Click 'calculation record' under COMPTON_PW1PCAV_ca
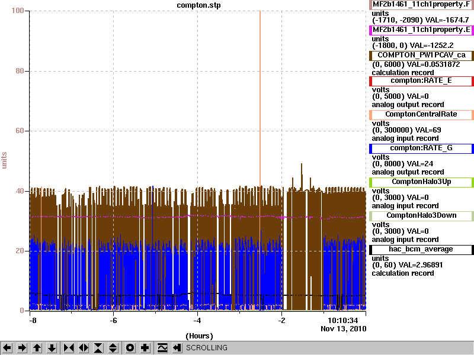Image resolution: width=474 pixels, height=355 pixels. (403, 73)
